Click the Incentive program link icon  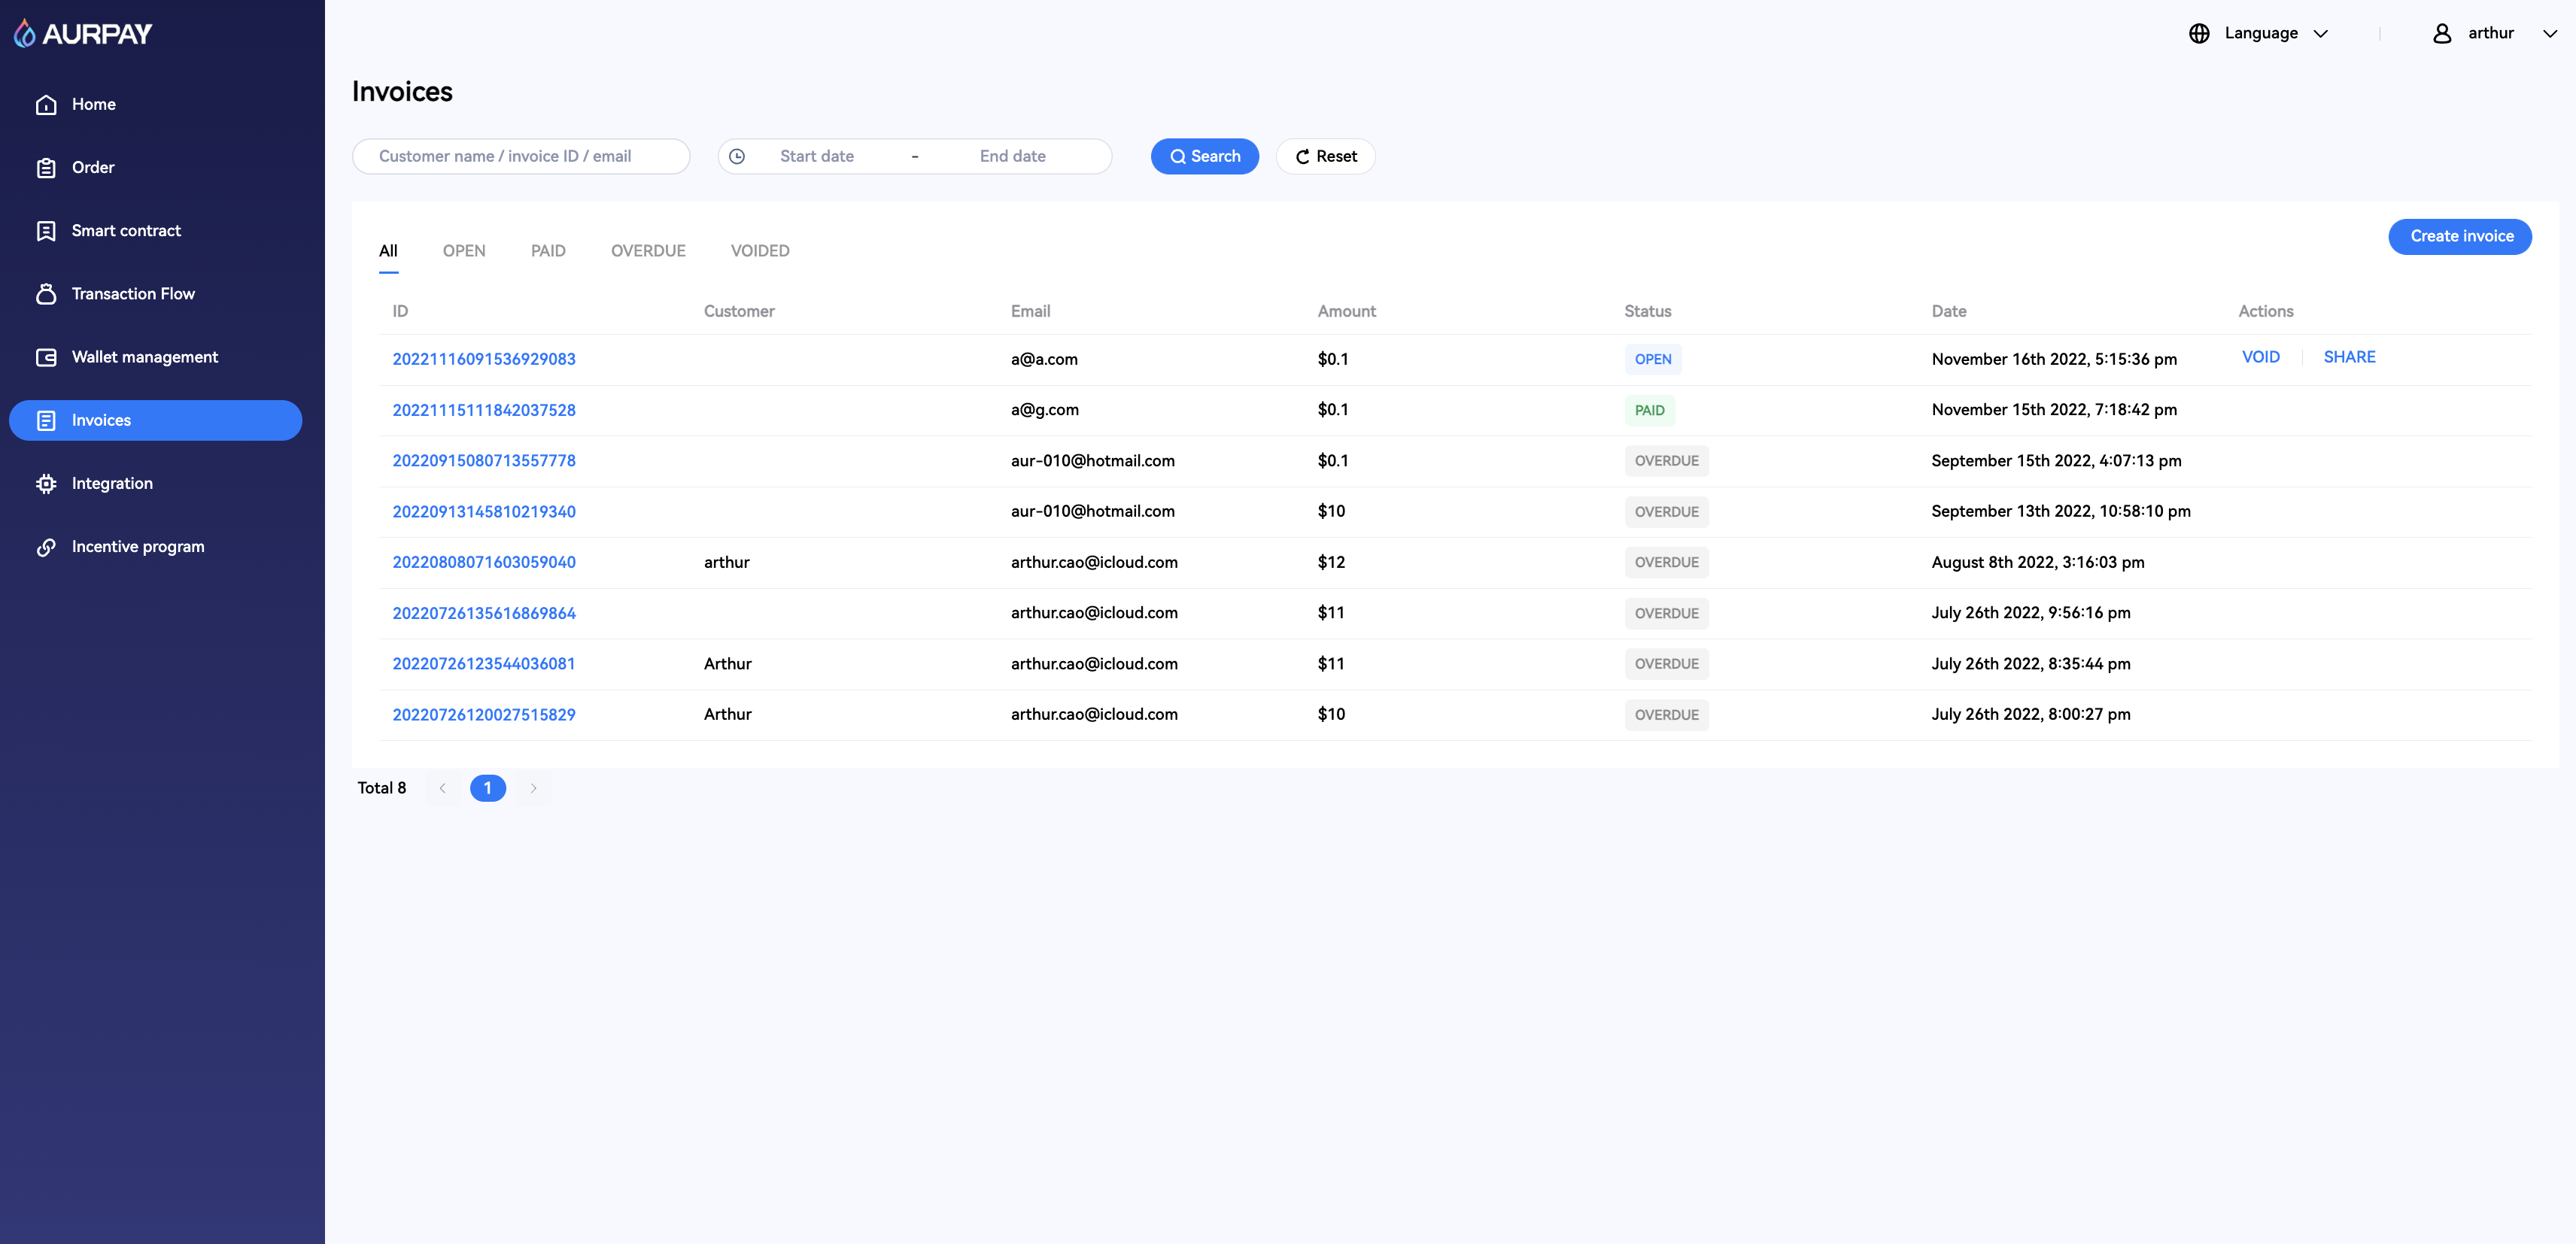(46, 547)
